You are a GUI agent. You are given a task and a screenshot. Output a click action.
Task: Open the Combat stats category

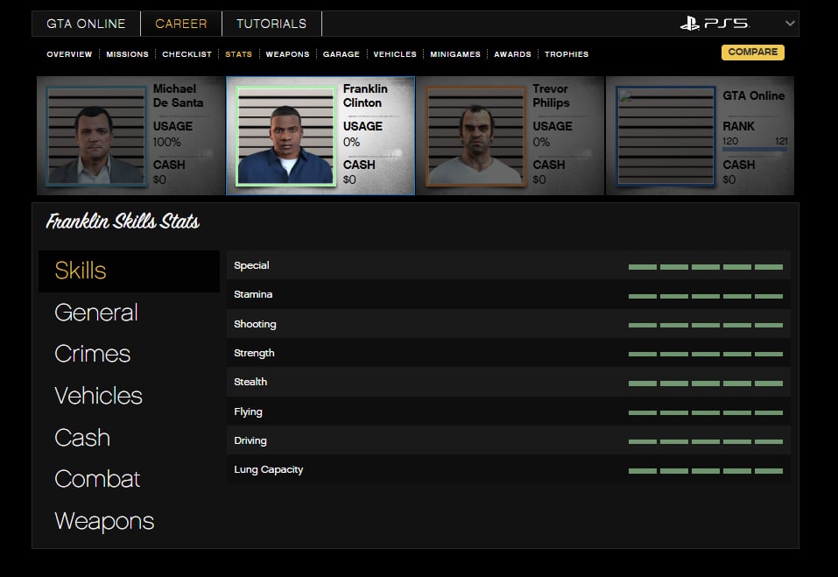pos(97,479)
